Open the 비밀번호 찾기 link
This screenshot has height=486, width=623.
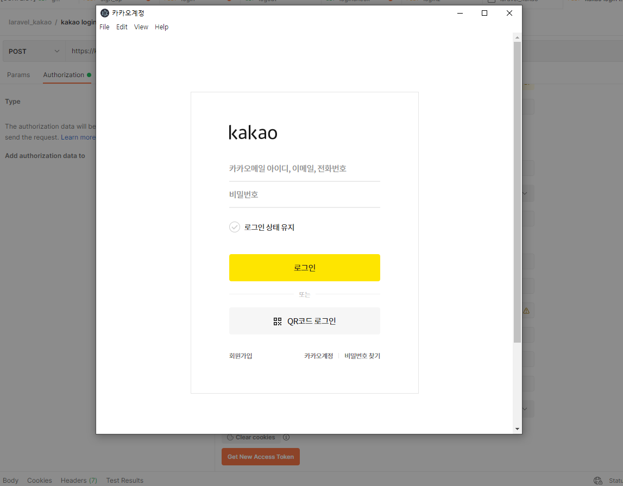[x=362, y=356]
